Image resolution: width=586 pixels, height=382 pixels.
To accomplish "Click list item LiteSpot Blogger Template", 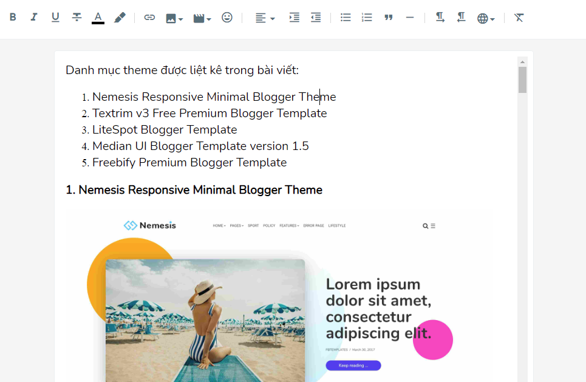I will pos(165,130).
